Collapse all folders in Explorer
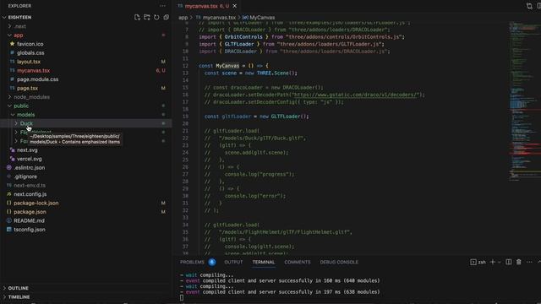This screenshot has width=541, height=304. tap(166, 17)
